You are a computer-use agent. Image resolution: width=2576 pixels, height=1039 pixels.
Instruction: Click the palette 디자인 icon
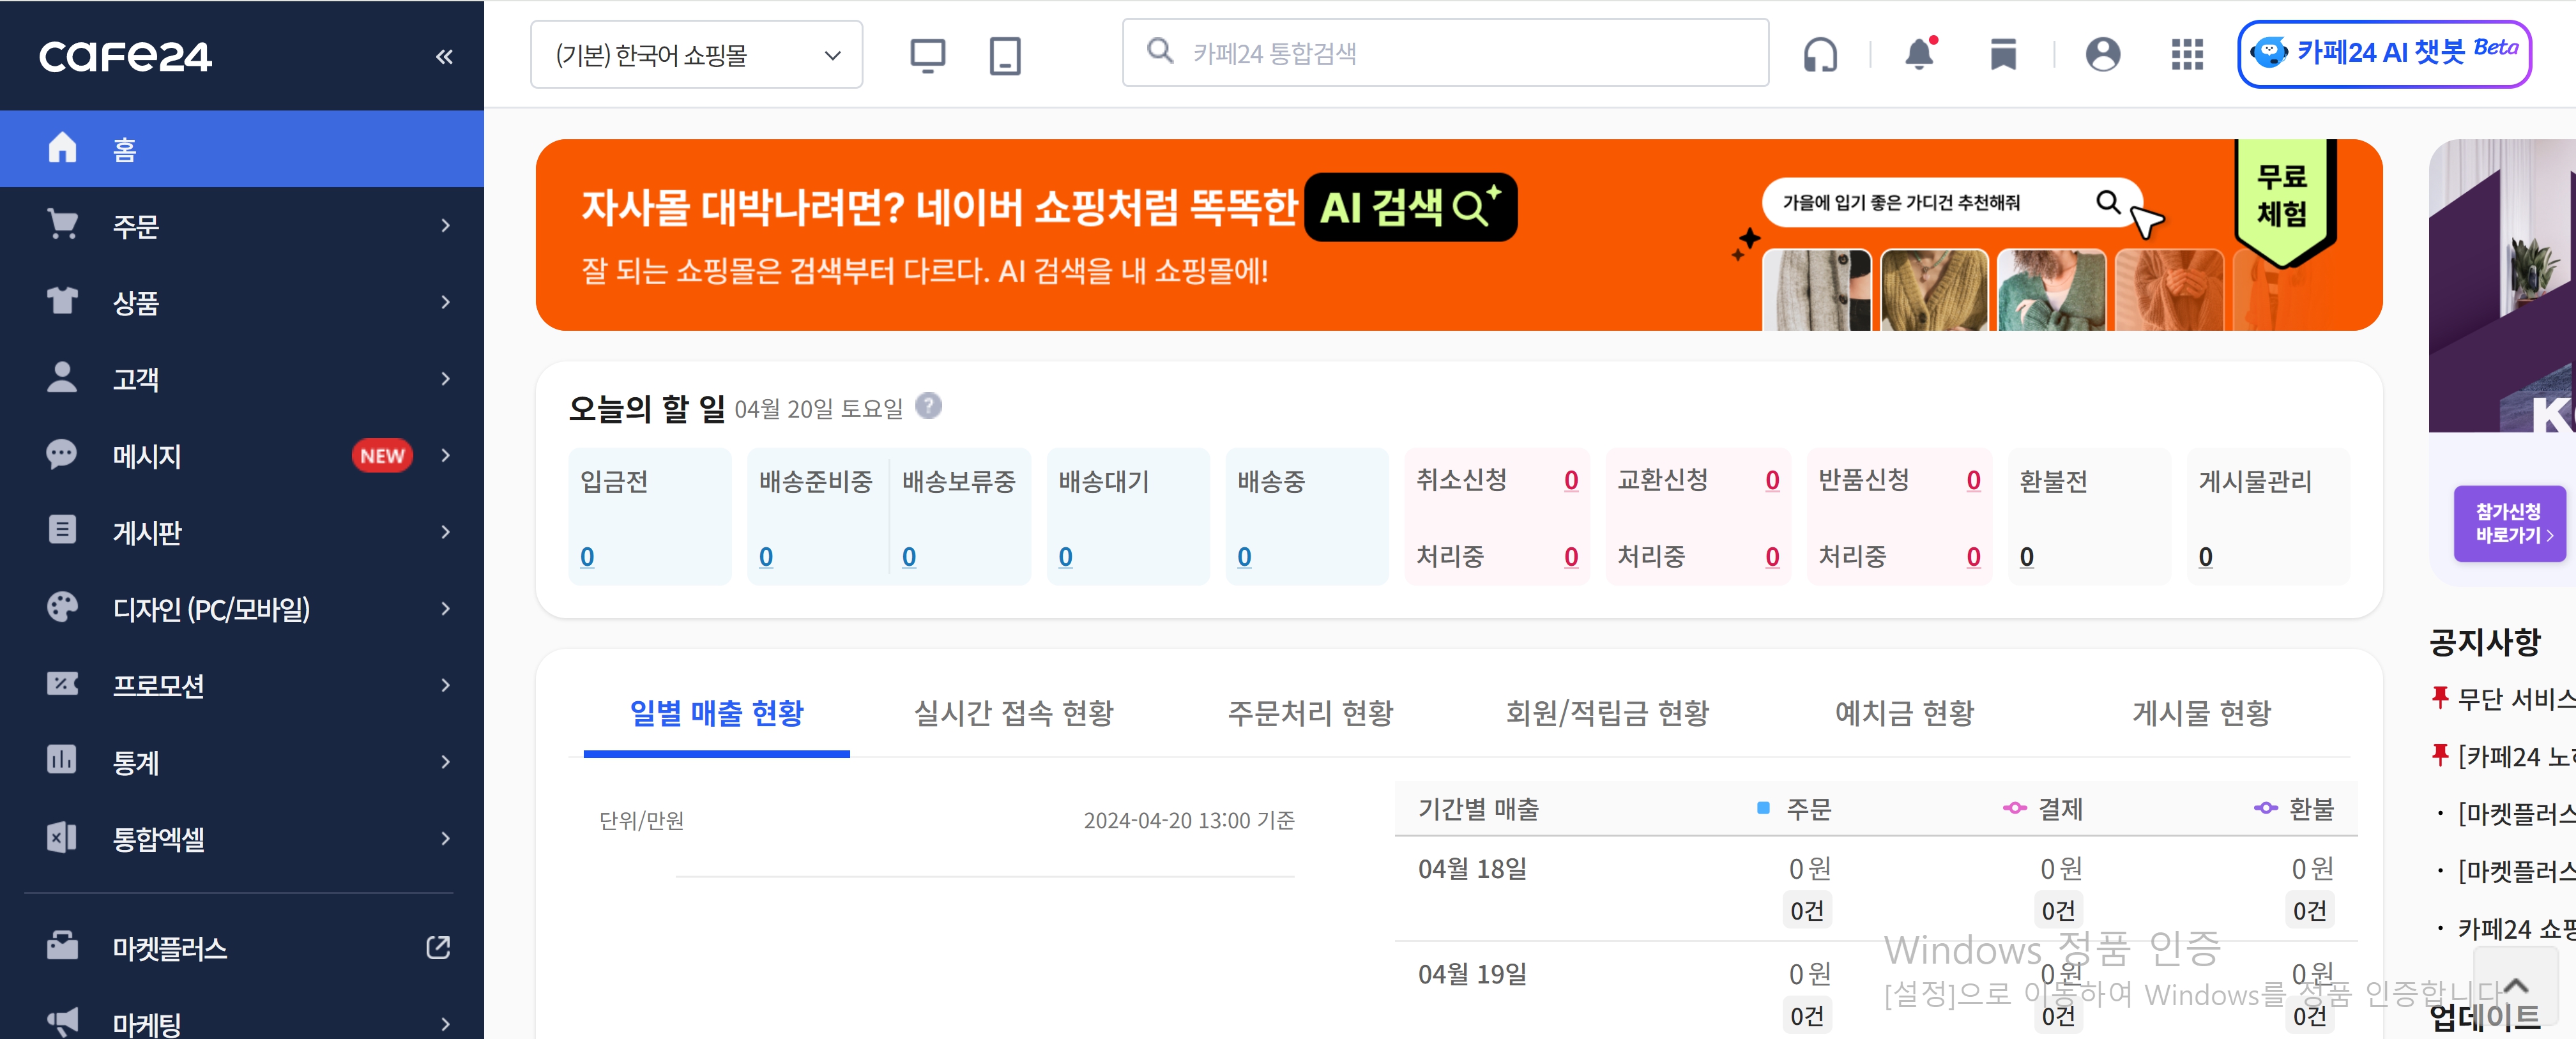(x=62, y=607)
